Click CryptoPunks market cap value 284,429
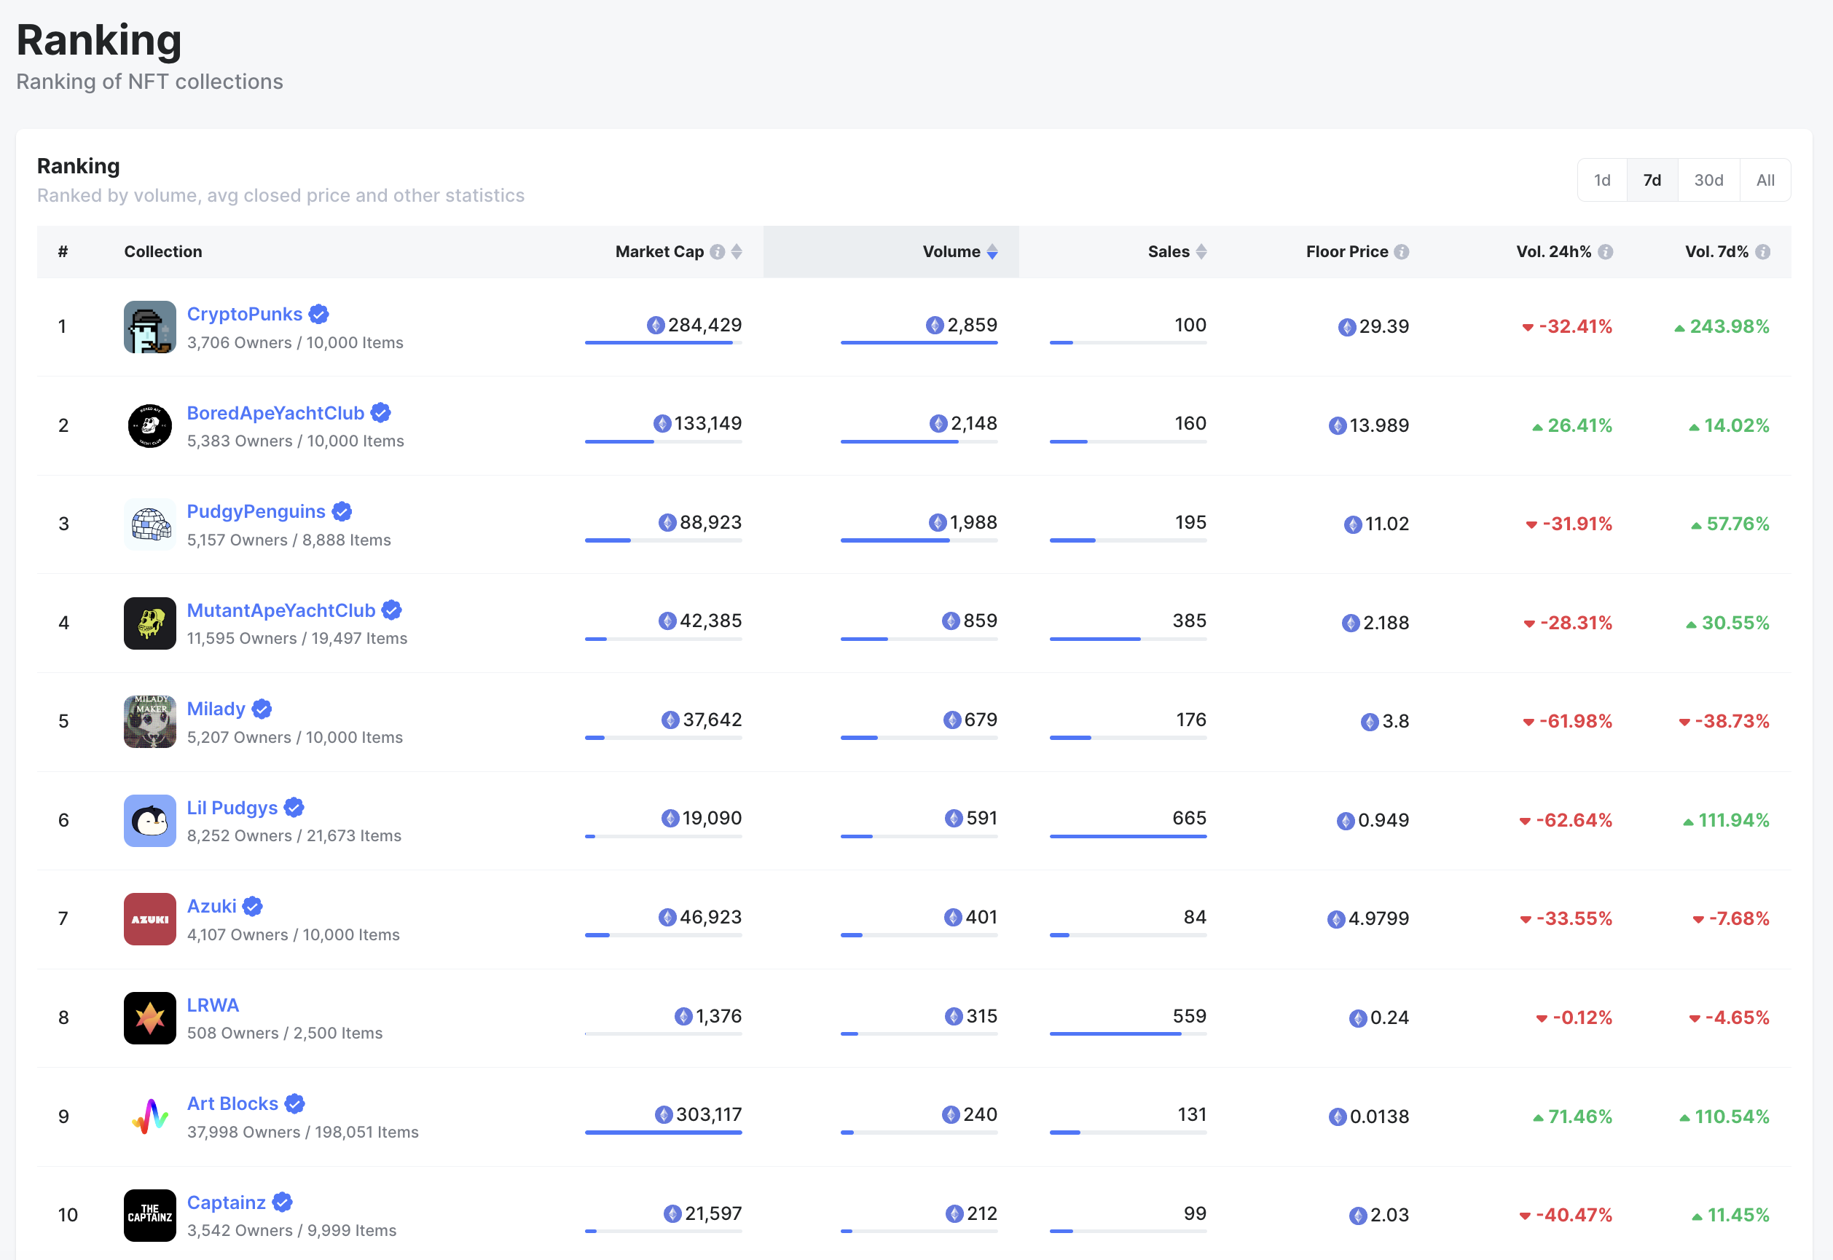 coord(704,326)
